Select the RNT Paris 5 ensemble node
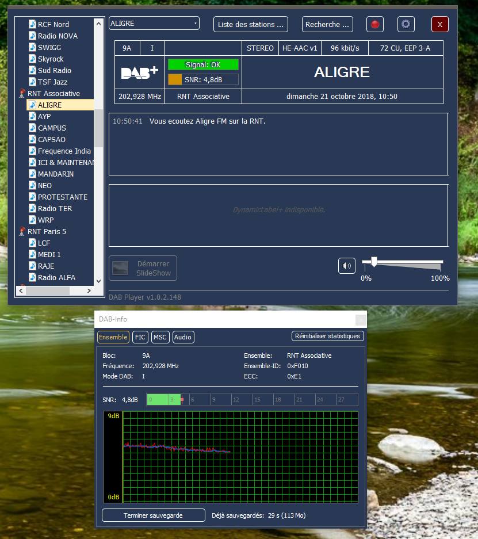Viewport: 478px width, 539px height. click(47, 231)
